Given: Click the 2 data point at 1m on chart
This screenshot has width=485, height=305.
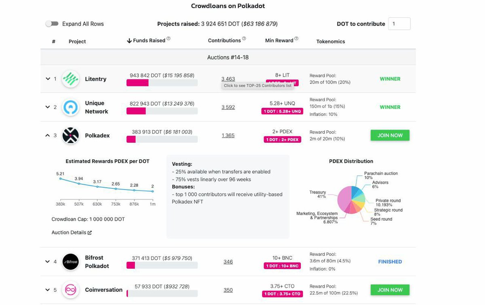Looking at the screenshot, I should (153, 191).
